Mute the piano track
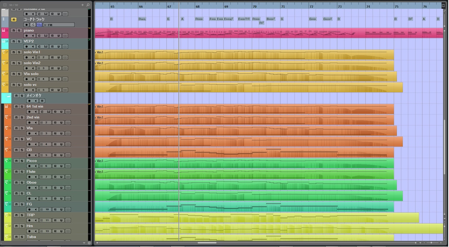The image size is (449, 247). click(x=14, y=31)
